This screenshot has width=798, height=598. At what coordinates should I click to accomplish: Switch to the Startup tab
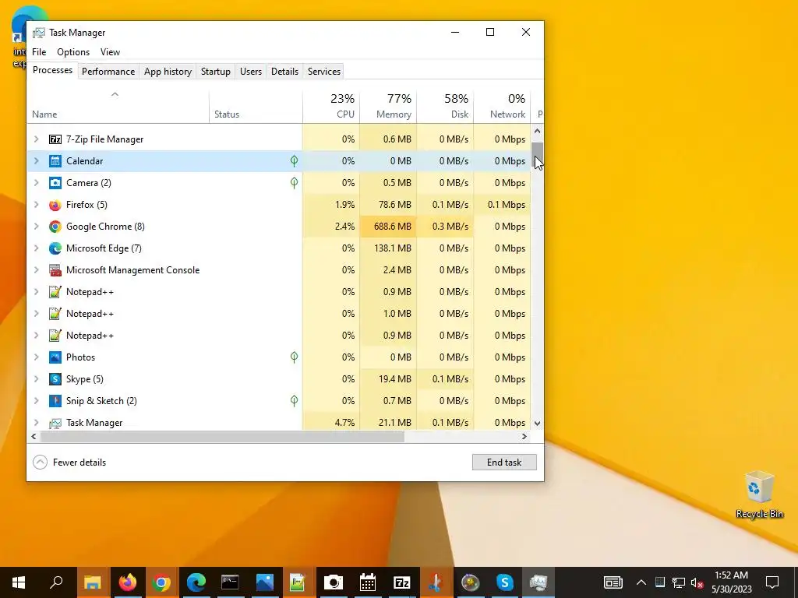(x=216, y=72)
